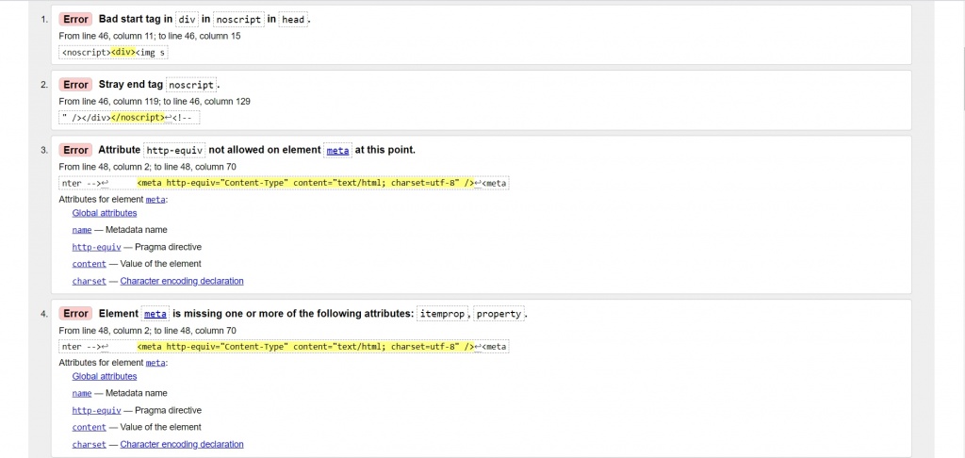Image resolution: width=965 pixels, height=458 pixels.
Task: Open the meta link in error 3 heading
Action: coord(337,150)
